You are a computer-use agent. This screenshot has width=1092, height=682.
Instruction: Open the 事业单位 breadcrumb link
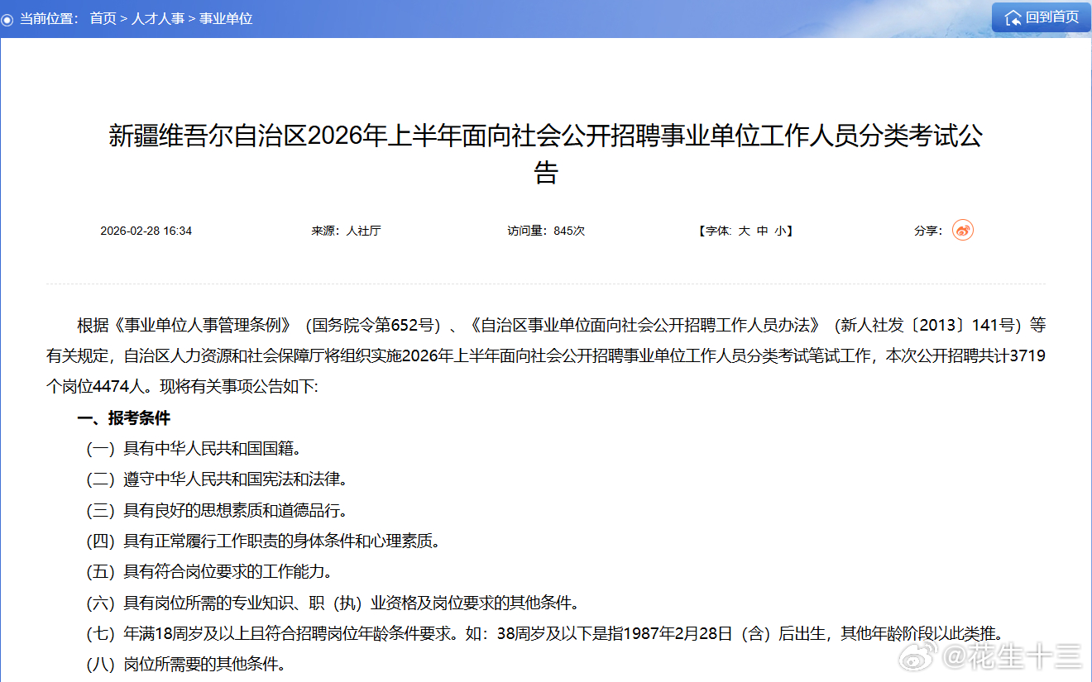[x=226, y=18]
